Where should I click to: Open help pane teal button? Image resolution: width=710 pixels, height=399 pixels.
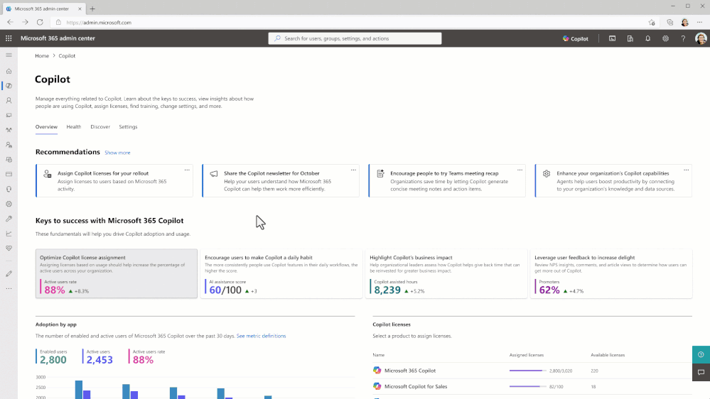click(701, 355)
